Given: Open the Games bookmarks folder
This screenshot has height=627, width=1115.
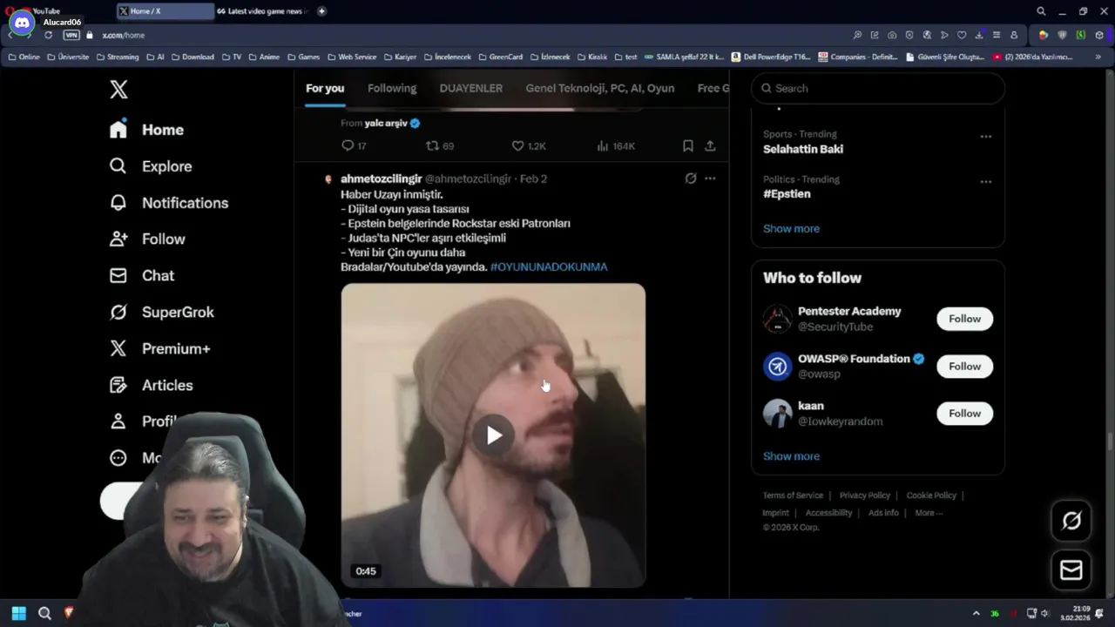Looking at the screenshot, I should [x=304, y=57].
